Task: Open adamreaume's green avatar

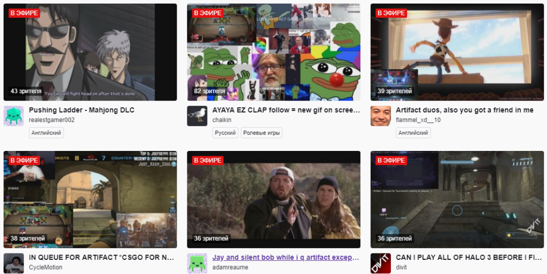Action: pyautogui.click(x=197, y=263)
